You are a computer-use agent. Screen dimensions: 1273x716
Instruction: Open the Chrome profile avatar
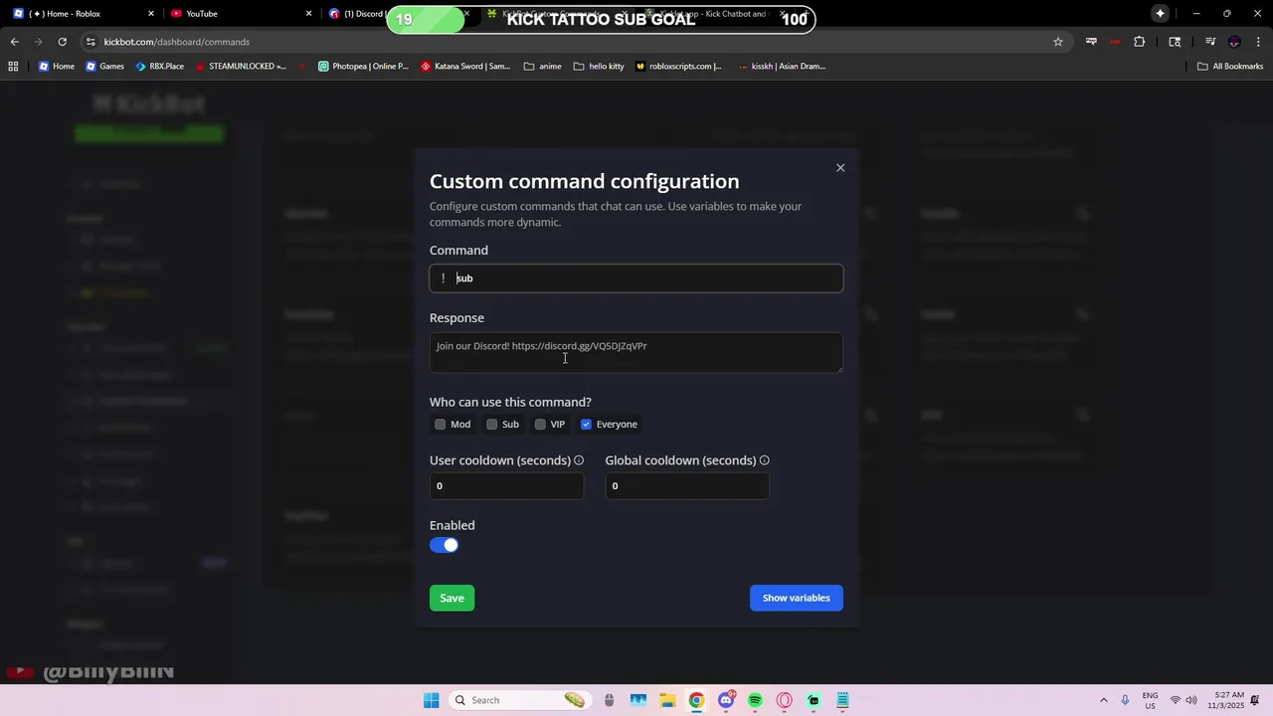(1234, 42)
